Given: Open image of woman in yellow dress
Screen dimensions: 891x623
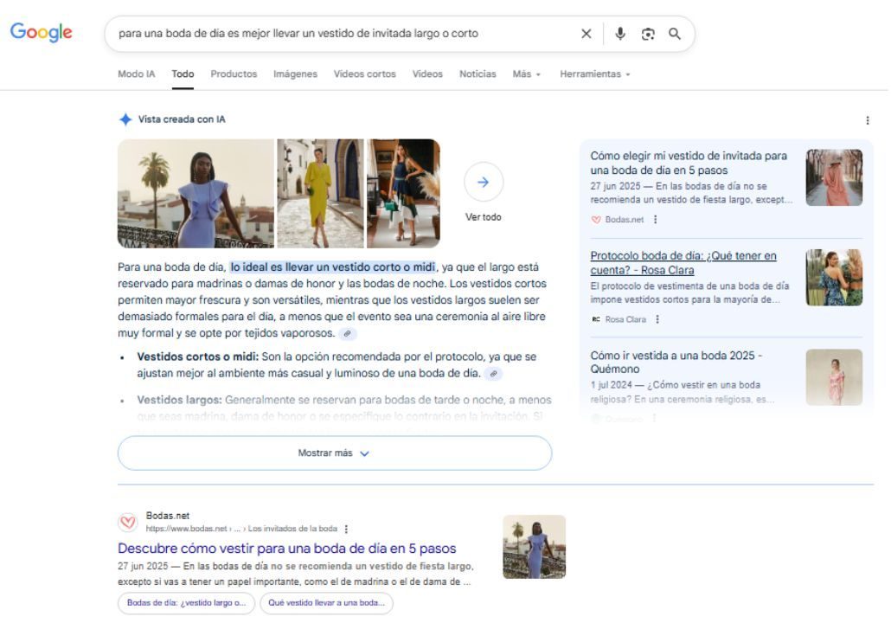Looking at the screenshot, I should click(320, 193).
